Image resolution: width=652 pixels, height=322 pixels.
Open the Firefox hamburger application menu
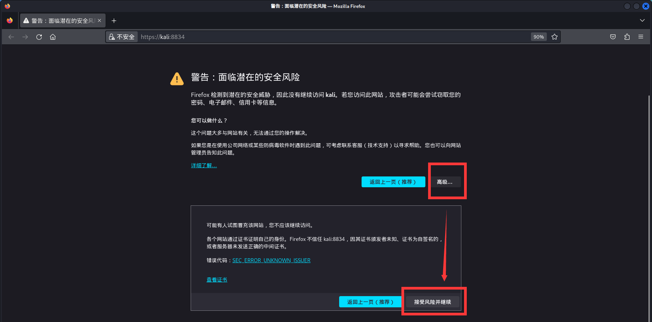[641, 37]
